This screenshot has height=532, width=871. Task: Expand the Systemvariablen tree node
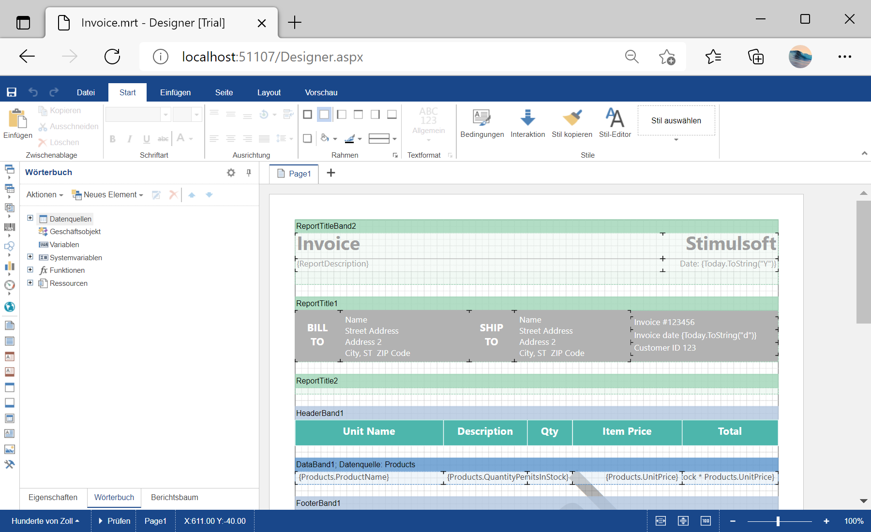(30, 257)
